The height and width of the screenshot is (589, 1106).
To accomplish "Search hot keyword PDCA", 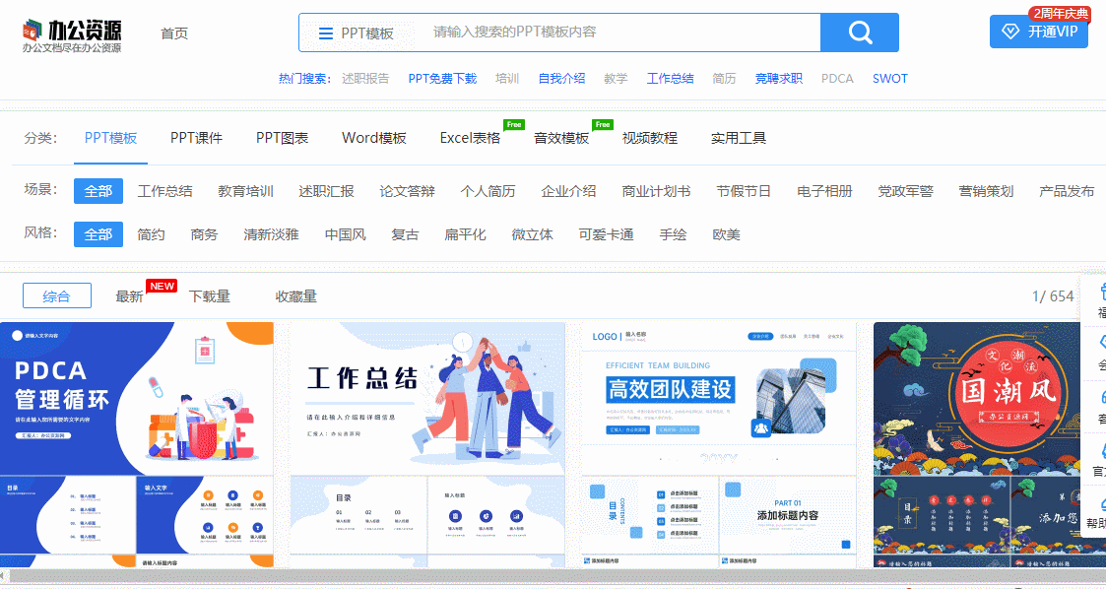I will click(837, 78).
